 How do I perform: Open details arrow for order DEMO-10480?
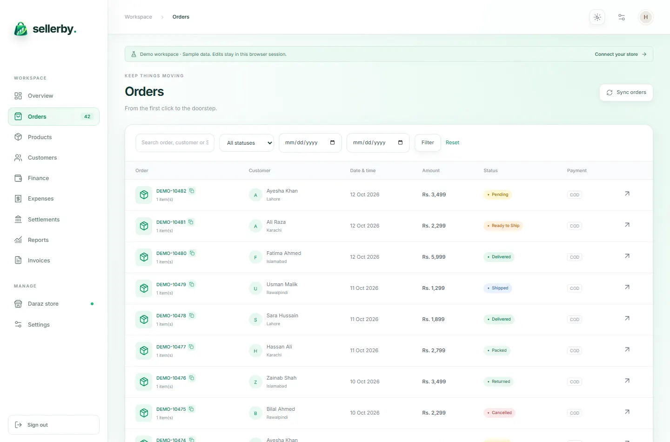pyautogui.click(x=627, y=256)
